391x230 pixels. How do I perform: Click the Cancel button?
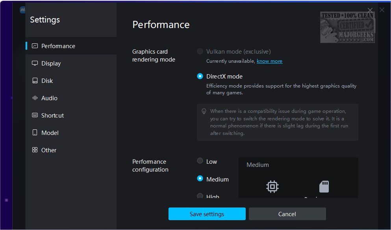(287, 214)
